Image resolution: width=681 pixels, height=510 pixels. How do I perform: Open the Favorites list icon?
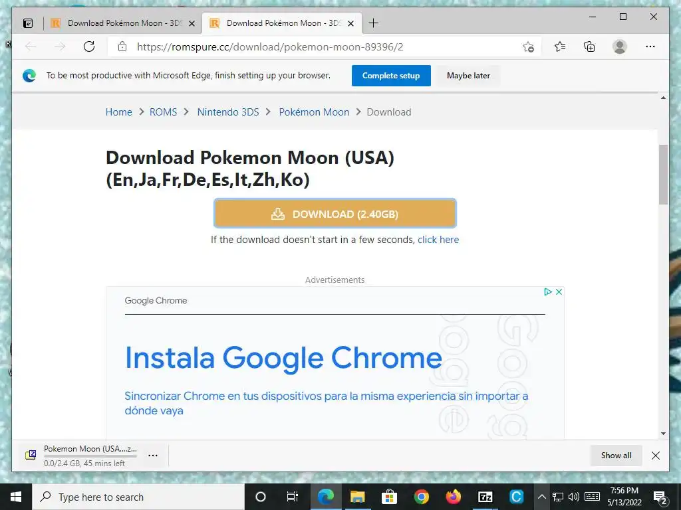point(560,46)
